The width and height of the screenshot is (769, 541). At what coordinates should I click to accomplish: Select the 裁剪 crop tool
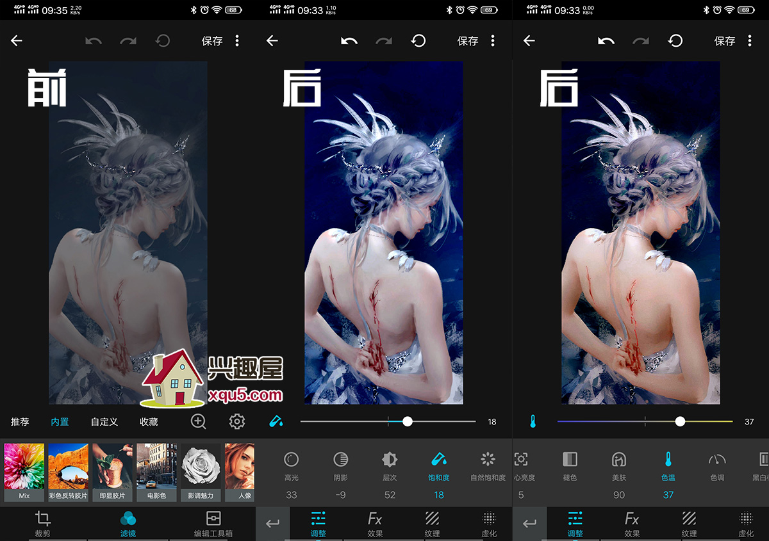click(x=43, y=524)
